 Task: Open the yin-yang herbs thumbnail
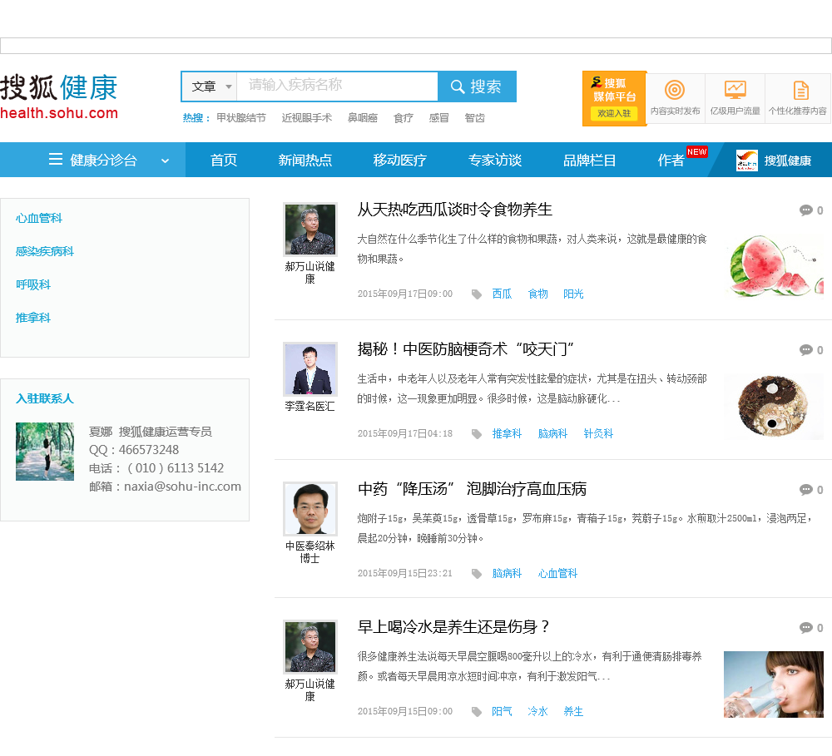[774, 406]
